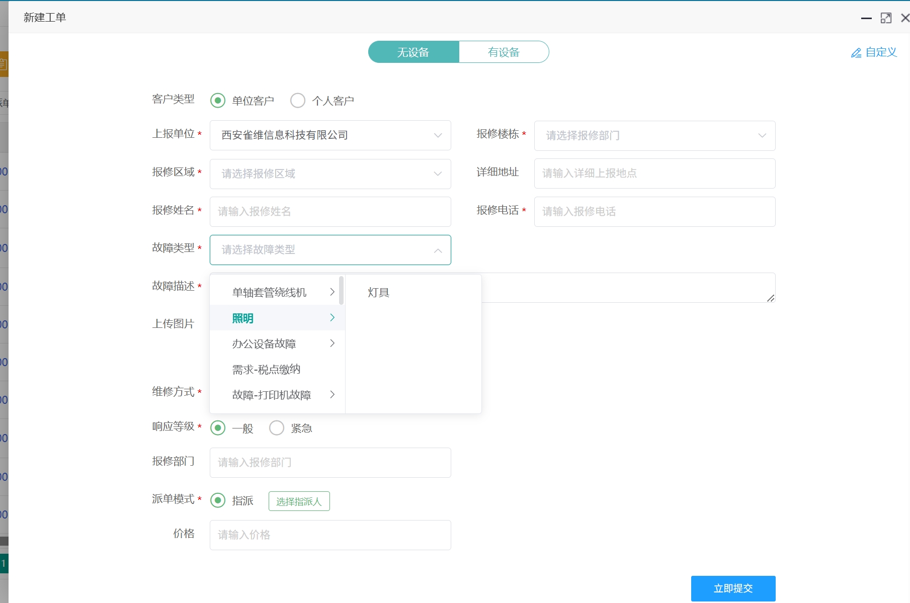Click the pen icon next to 自定义
Screen dimensions: 910x603
coord(856,53)
